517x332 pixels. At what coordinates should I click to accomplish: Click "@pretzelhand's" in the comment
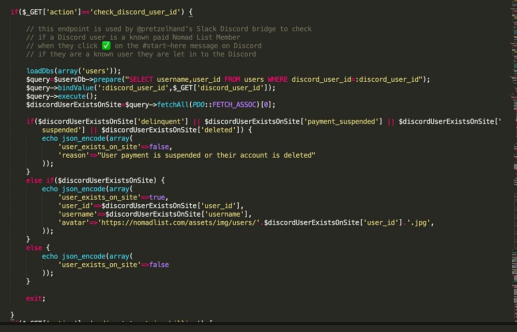[x=164, y=29]
